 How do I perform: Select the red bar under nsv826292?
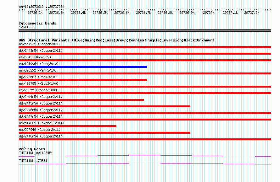point(145,73)
